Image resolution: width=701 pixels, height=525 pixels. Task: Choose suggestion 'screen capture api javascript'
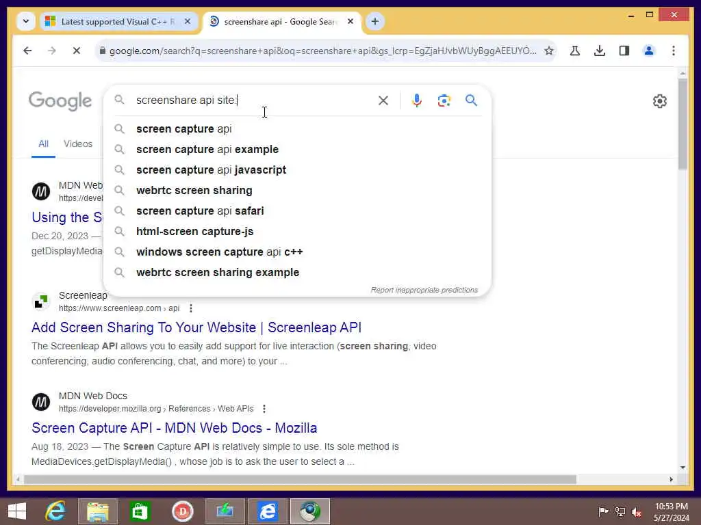point(297,170)
